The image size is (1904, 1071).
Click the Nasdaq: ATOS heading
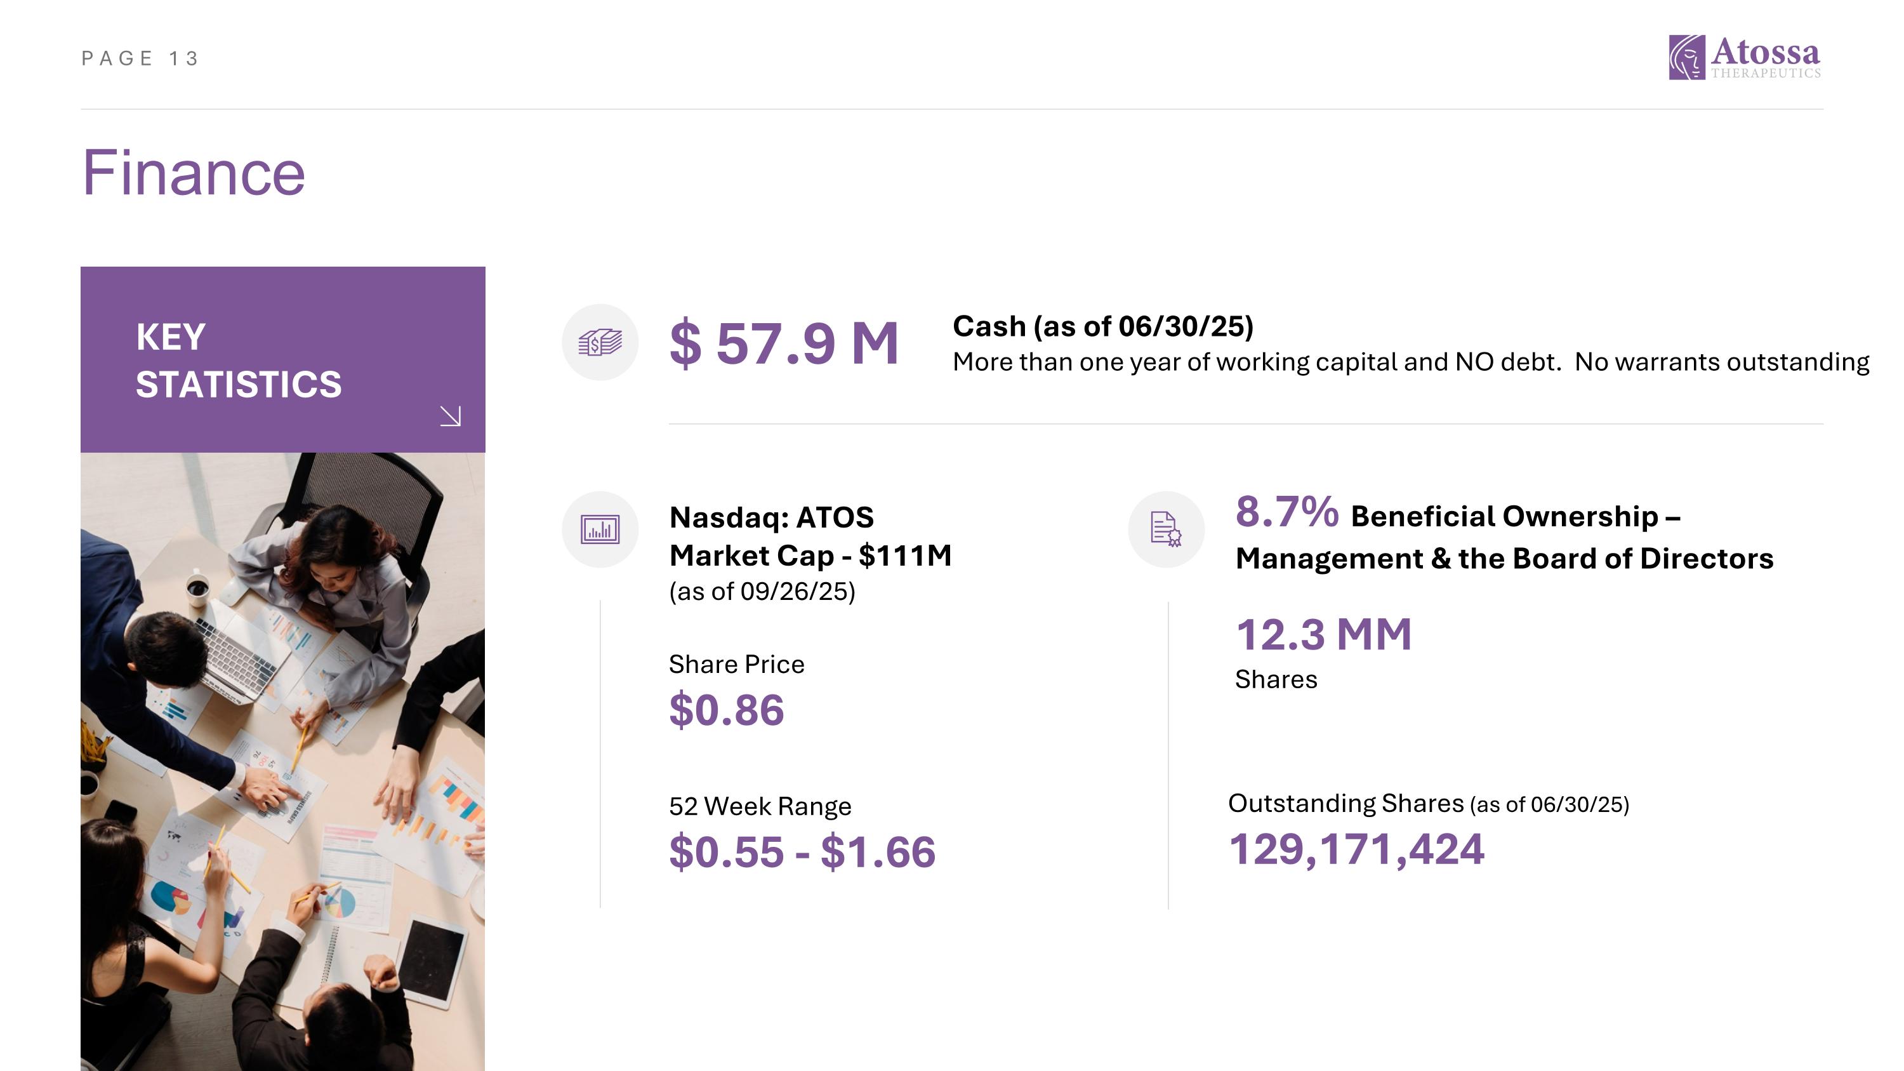click(x=771, y=517)
